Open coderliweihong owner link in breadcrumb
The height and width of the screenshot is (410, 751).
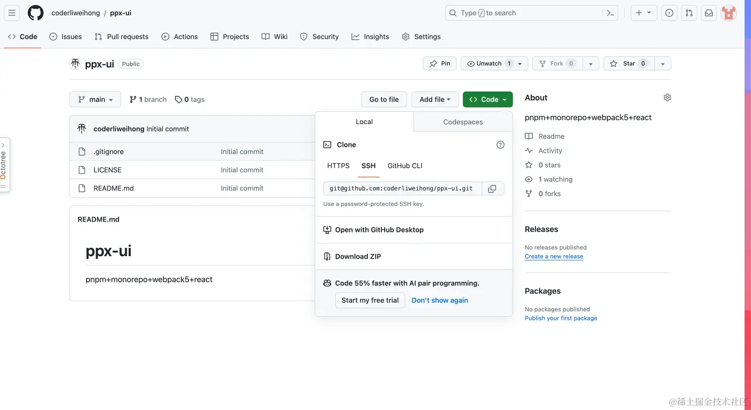[x=76, y=13]
